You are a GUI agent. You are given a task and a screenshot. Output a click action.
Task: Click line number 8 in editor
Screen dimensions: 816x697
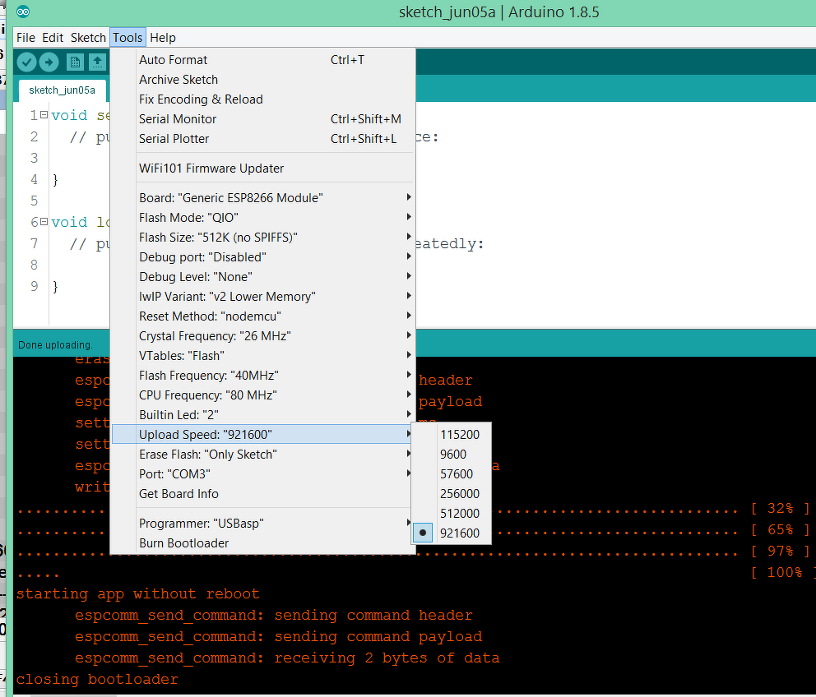pyautogui.click(x=35, y=265)
